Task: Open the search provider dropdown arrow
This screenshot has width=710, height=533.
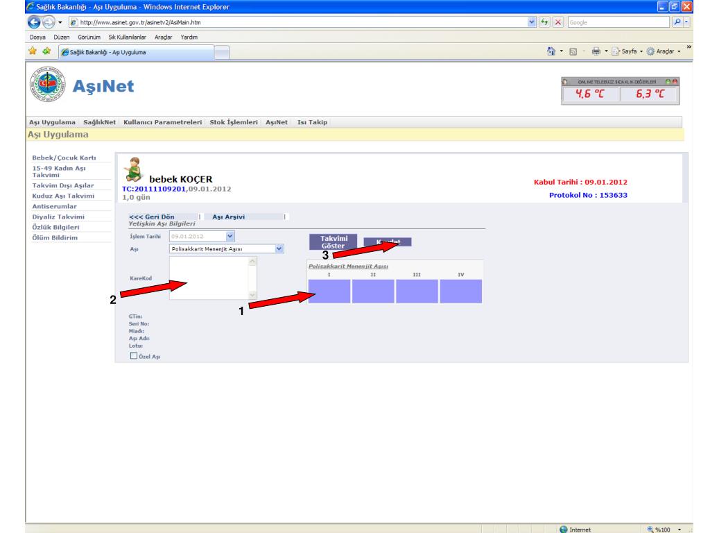Action: [x=686, y=22]
